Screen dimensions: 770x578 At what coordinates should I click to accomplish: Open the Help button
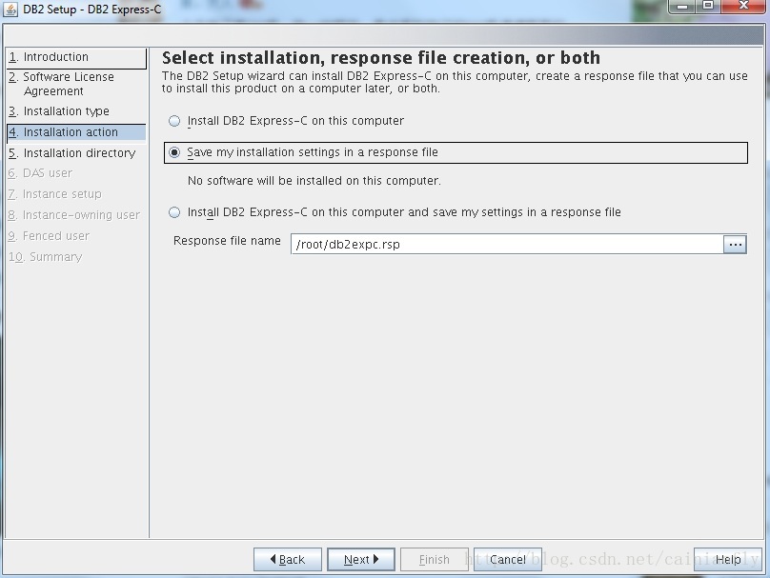click(728, 559)
